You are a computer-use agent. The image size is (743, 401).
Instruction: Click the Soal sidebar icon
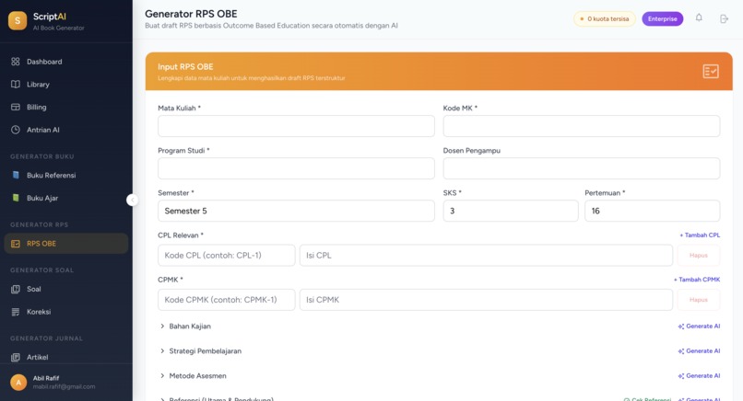[x=16, y=289]
